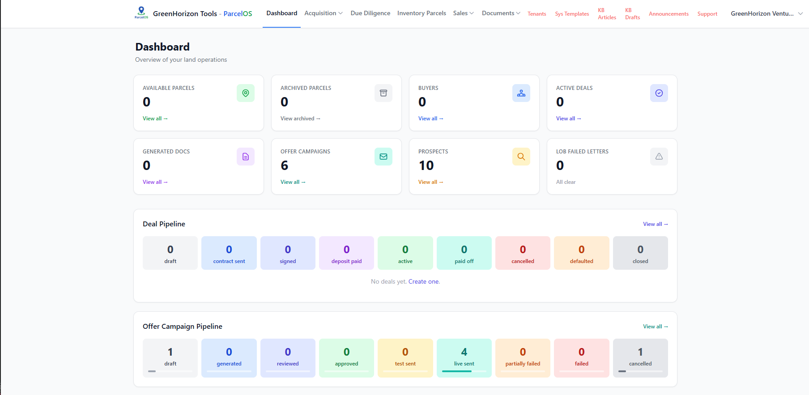Select the contract sent pipeline tile
The height and width of the screenshot is (395, 809).
click(x=229, y=253)
